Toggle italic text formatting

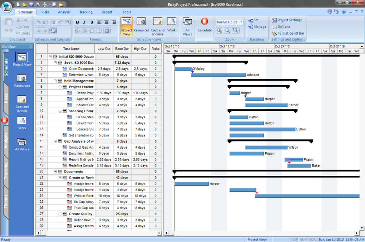84,22
